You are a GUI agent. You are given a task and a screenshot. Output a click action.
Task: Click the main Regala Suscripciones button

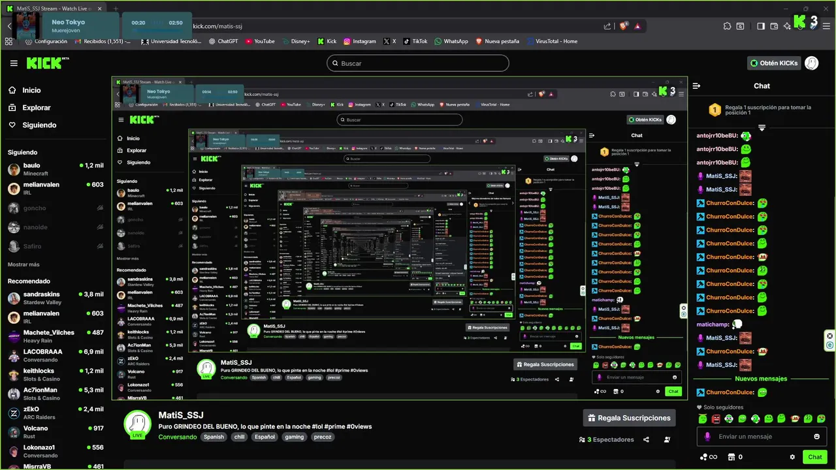(629, 418)
